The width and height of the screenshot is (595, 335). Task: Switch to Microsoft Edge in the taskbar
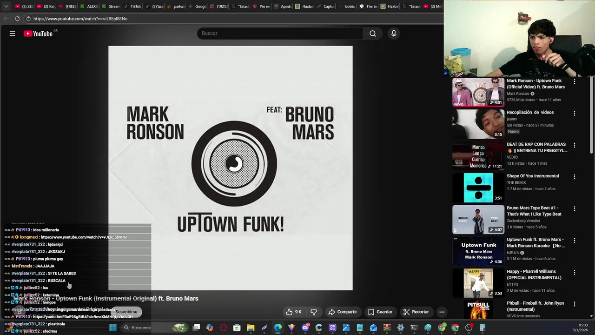pos(278,328)
